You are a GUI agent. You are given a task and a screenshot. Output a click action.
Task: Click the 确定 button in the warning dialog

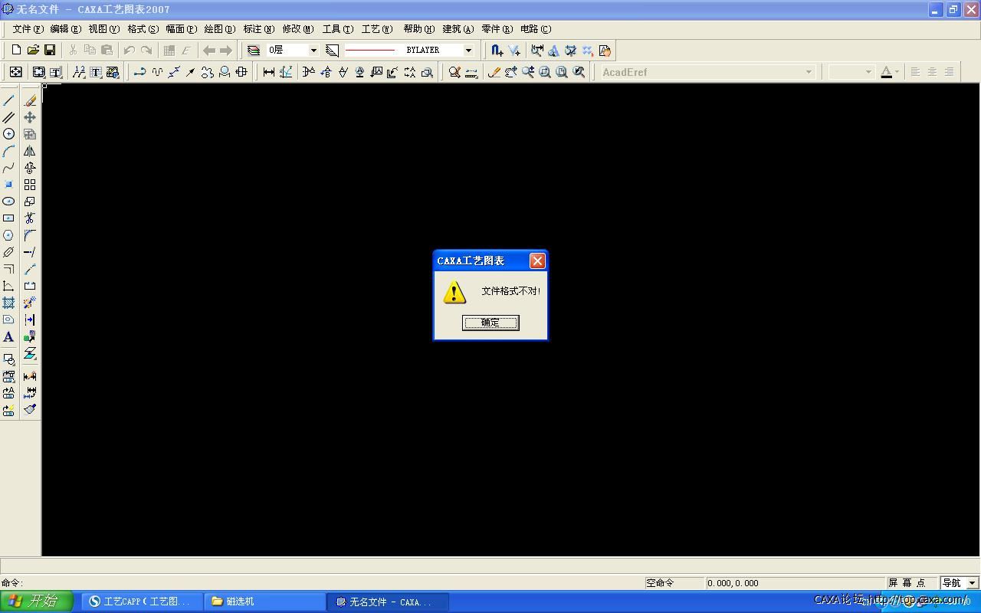tap(490, 323)
